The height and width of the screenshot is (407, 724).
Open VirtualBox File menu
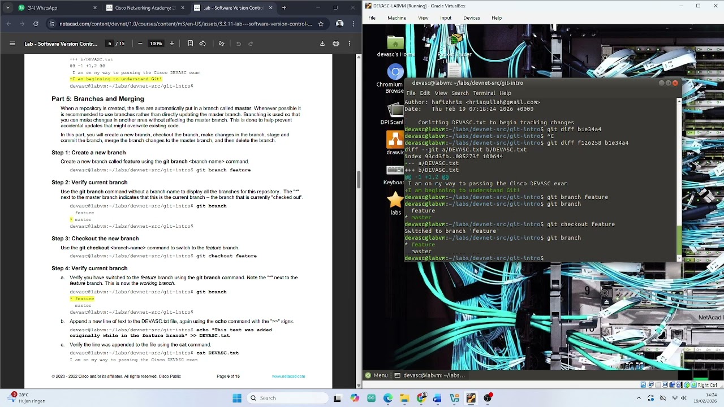pos(372,18)
